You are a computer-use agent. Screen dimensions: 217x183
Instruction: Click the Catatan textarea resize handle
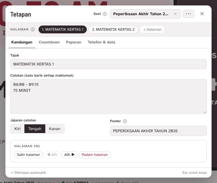coord(205,112)
